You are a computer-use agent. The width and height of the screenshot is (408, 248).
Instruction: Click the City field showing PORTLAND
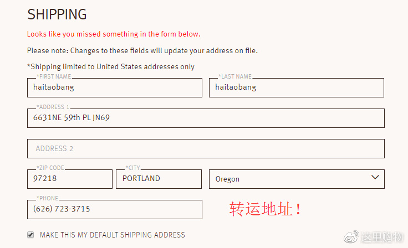(x=159, y=179)
